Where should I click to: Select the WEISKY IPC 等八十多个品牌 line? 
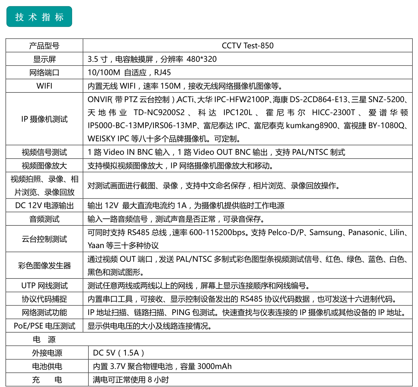coord(164,139)
